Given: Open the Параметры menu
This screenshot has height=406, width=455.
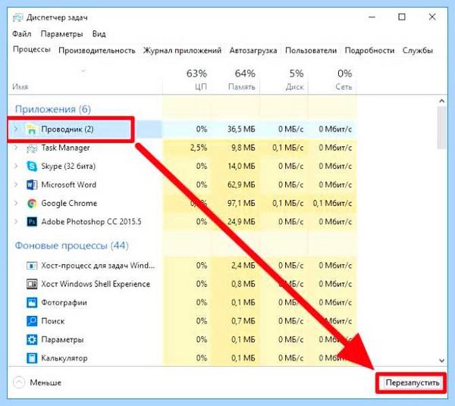Looking at the screenshot, I should (62, 34).
